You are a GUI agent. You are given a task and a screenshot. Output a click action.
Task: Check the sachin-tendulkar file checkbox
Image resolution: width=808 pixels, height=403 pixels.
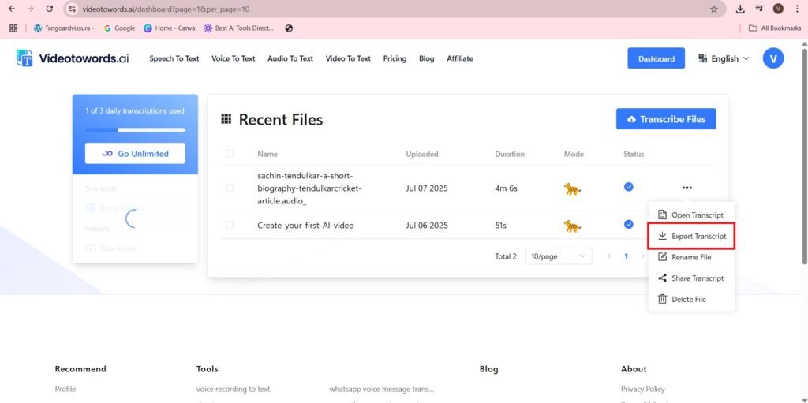click(x=230, y=188)
